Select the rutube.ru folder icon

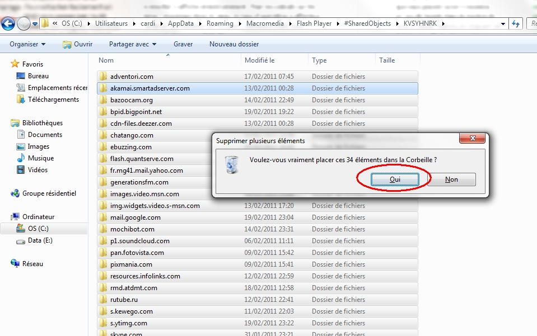tap(104, 300)
